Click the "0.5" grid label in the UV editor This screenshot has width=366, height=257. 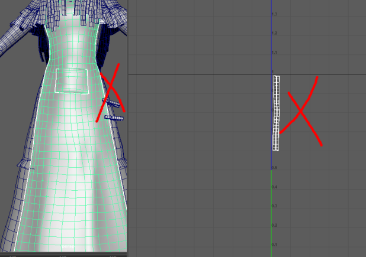(x=275, y=168)
